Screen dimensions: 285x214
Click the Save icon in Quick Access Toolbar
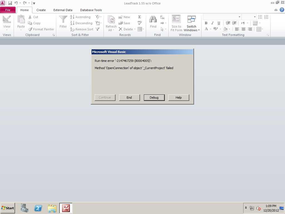point(10,3)
